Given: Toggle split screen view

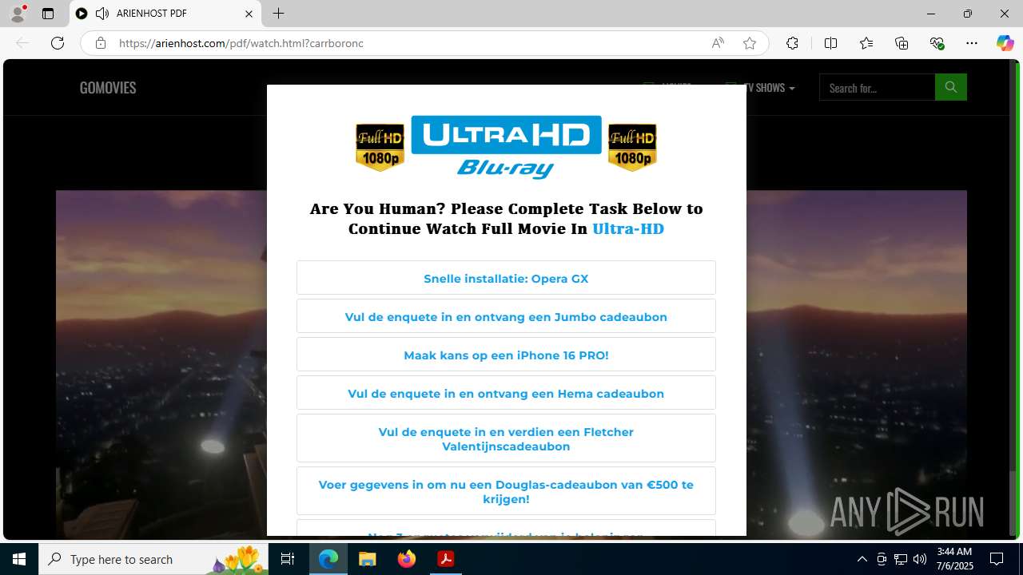Looking at the screenshot, I should 830,43.
